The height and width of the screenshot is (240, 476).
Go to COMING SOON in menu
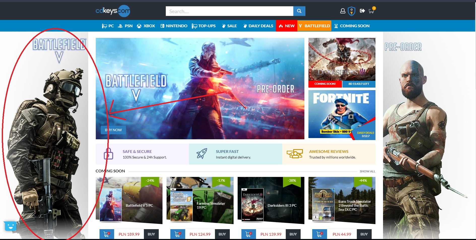pos(352,26)
